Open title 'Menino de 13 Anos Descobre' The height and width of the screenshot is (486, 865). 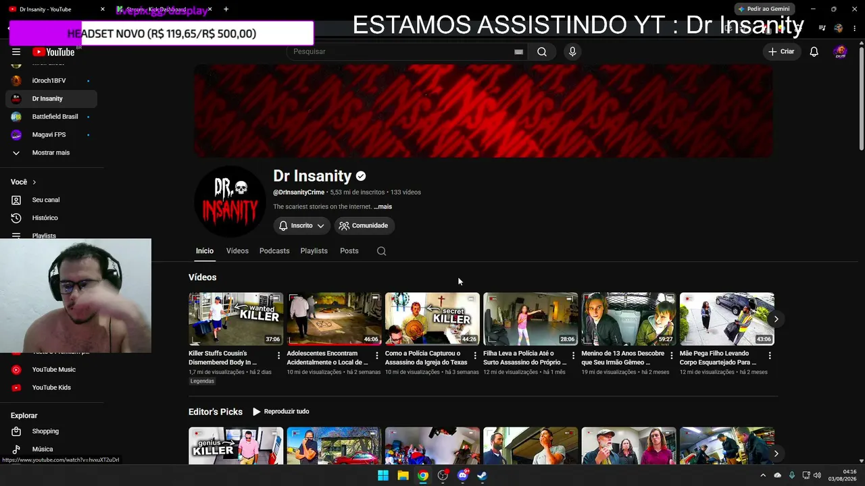pos(623,358)
